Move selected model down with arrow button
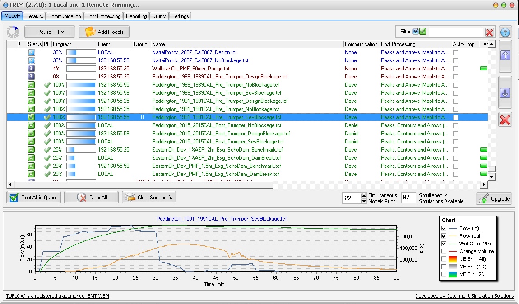 coord(505,93)
